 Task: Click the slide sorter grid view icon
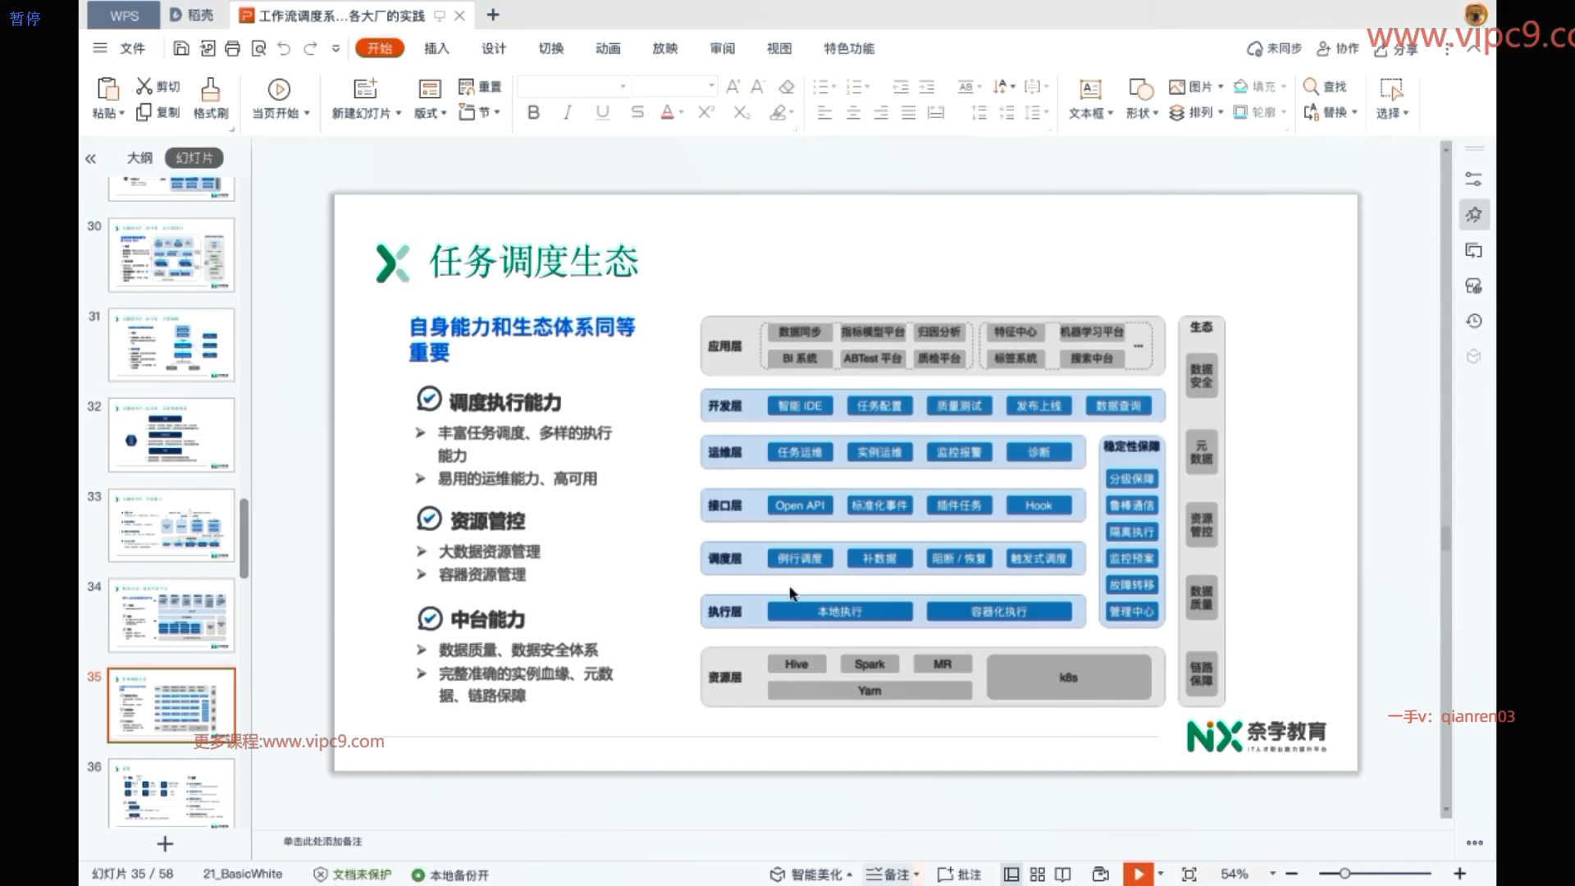click(x=1037, y=875)
